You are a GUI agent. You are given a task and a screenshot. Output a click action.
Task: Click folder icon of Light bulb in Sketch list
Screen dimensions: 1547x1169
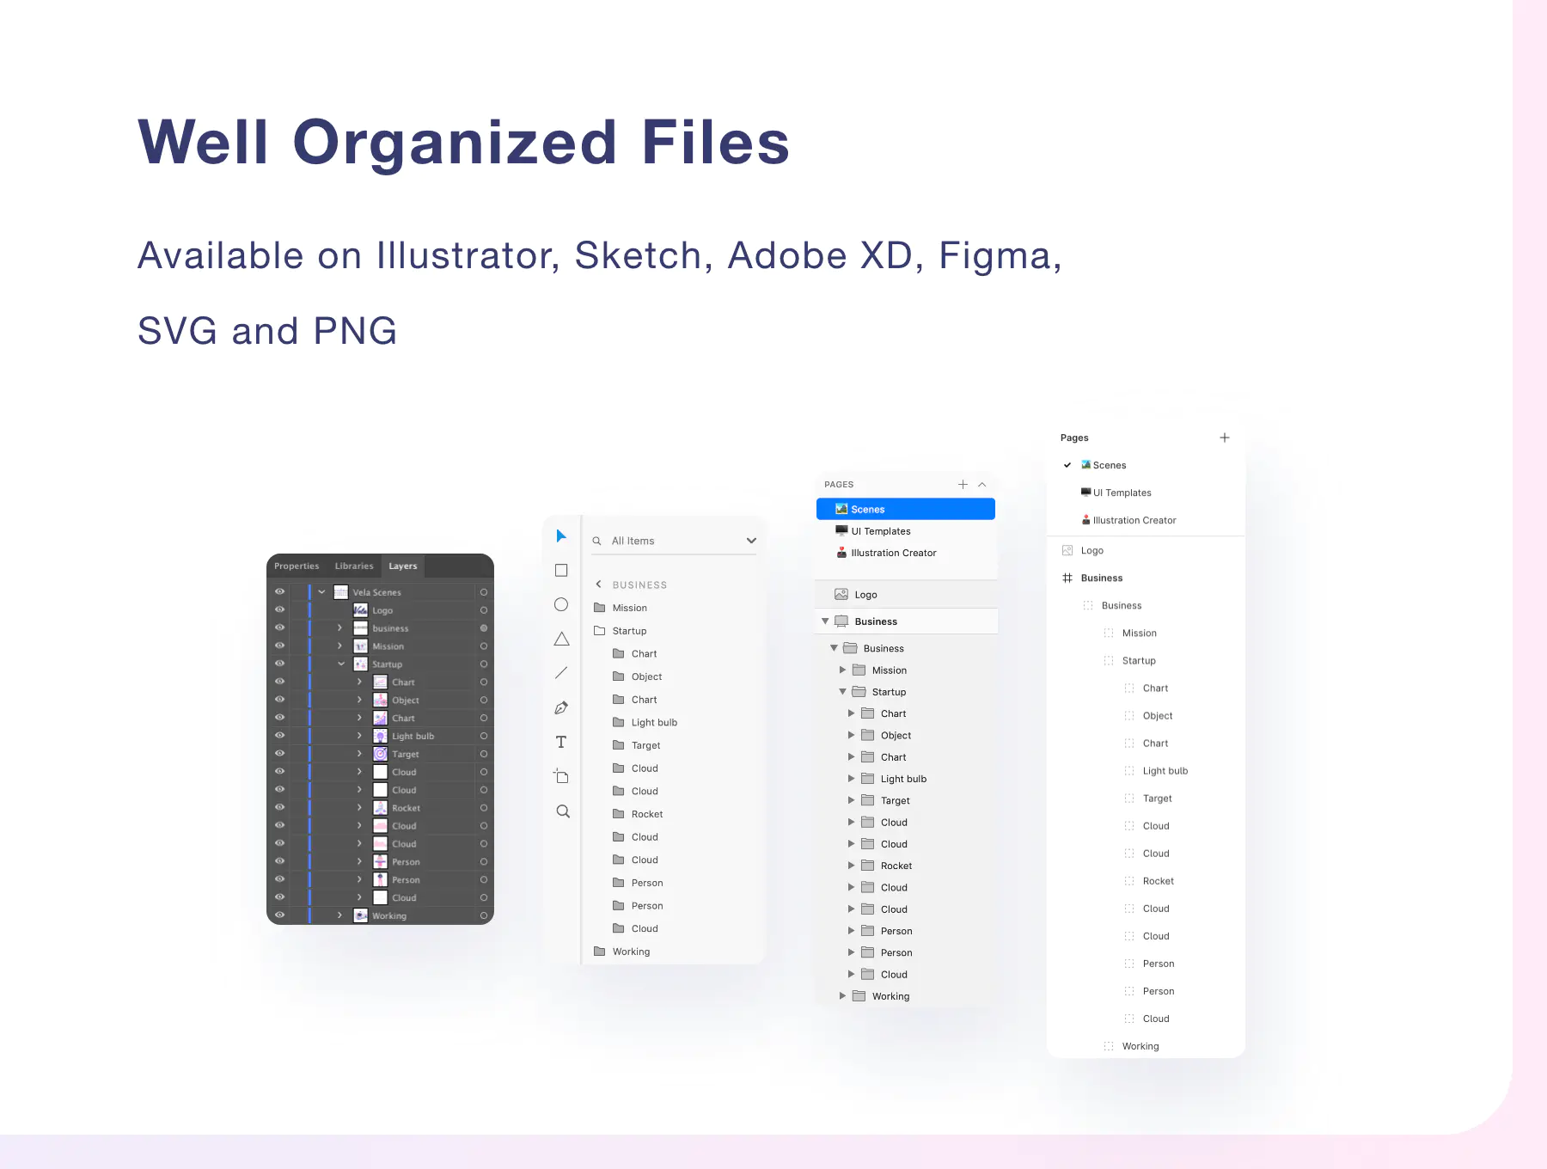pos(867,779)
